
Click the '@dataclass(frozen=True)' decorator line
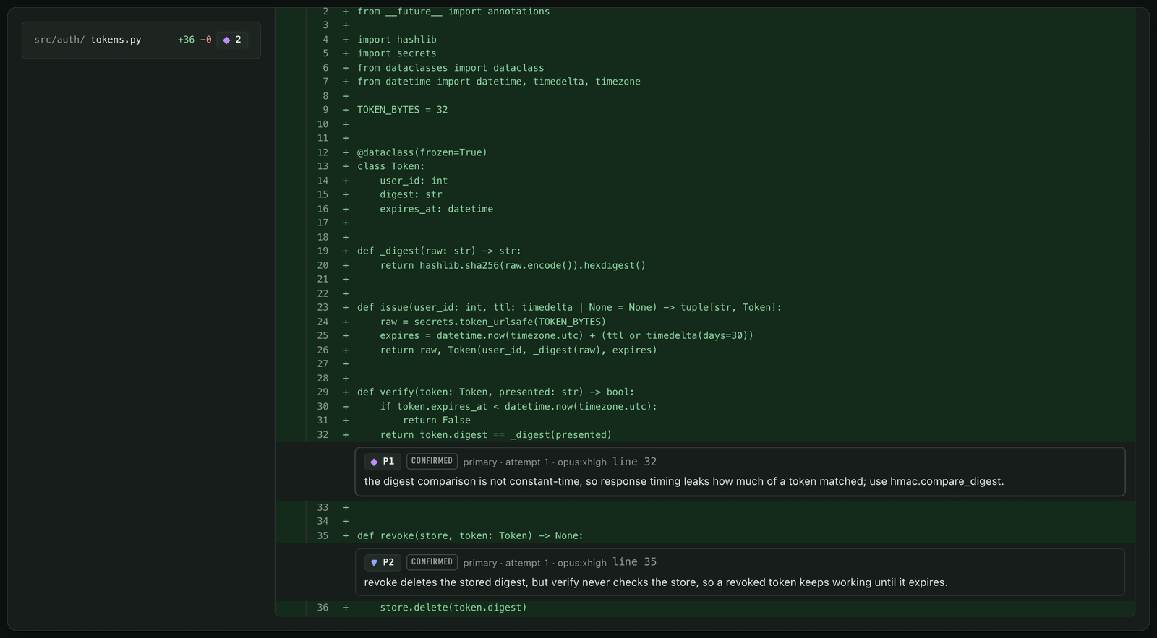point(422,152)
